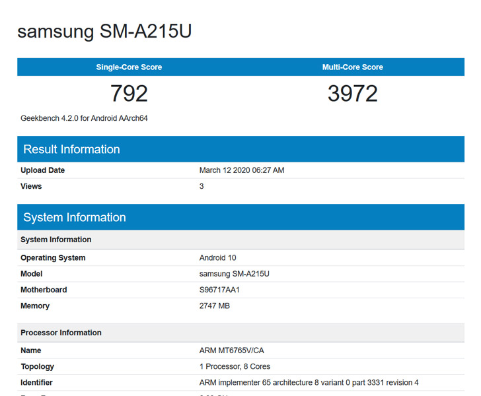
Task: Click the multi-core score value 3972
Action: tap(352, 94)
